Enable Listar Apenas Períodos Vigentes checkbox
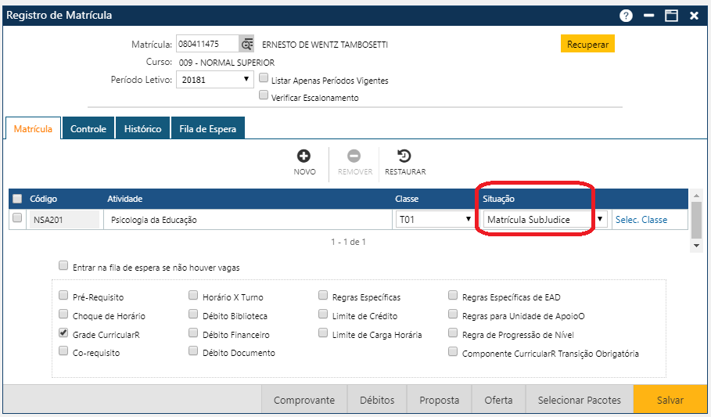 click(x=264, y=79)
